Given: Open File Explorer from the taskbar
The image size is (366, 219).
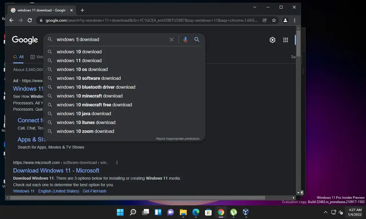Looking at the screenshot, I should (x=183, y=212).
